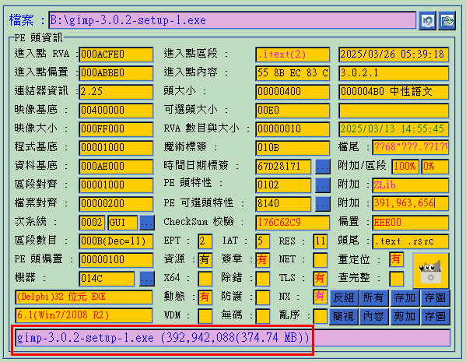The image size is (466, 362).
Task: Toggle the WDM indicator box
Action: [x=205, y=316]
